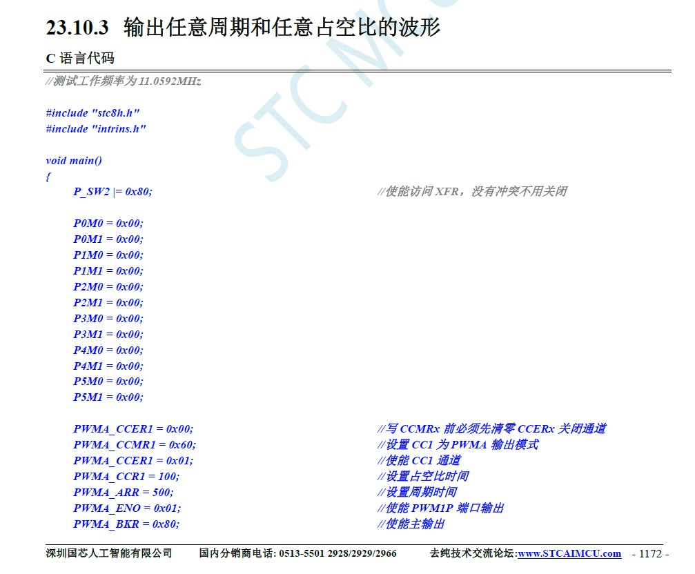
Task: Click the code 'PWMA_CCER1 = 0x01;'
Action: click(x=133, y=461)
